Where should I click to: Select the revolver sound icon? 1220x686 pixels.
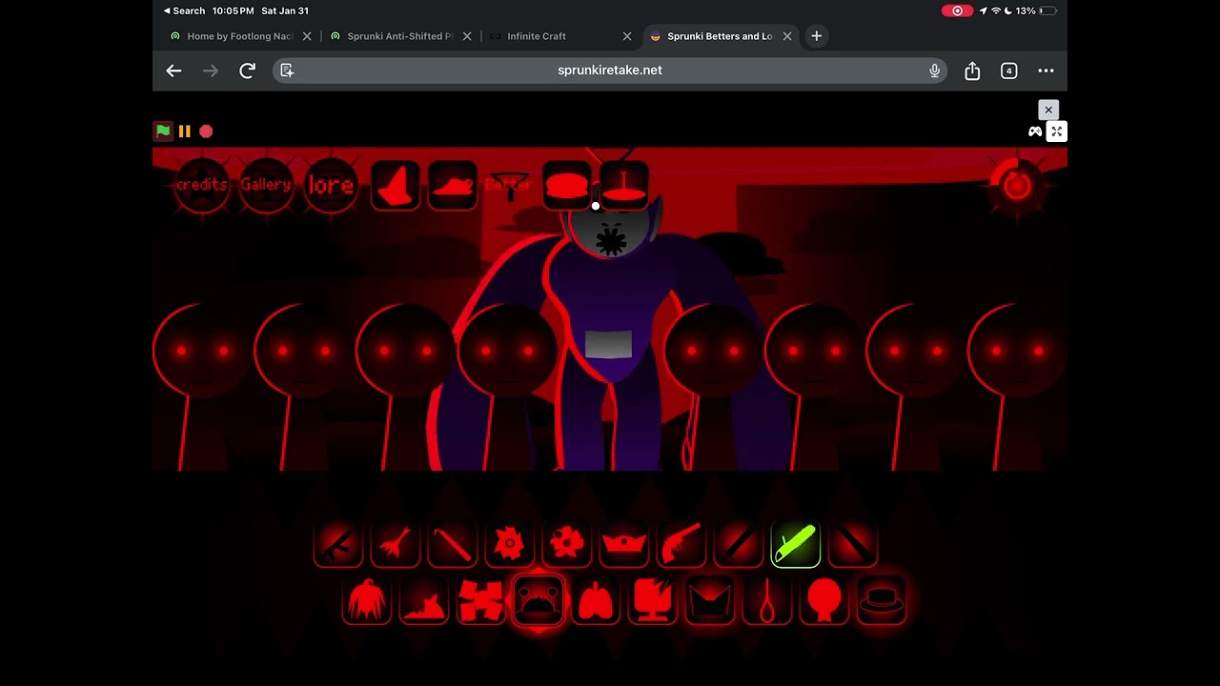click(x=681, y=544)
